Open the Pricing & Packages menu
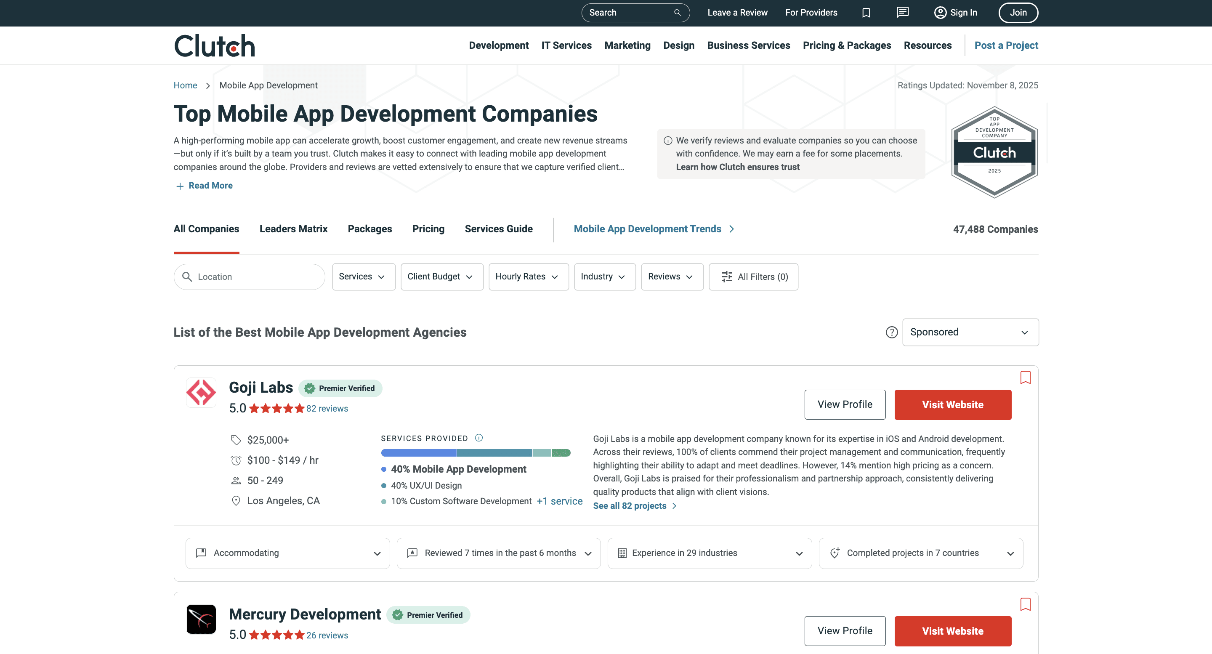Image resolution: width=1212 pixels, height=654 pixels. pyautogui.click(x=846, y=45)
